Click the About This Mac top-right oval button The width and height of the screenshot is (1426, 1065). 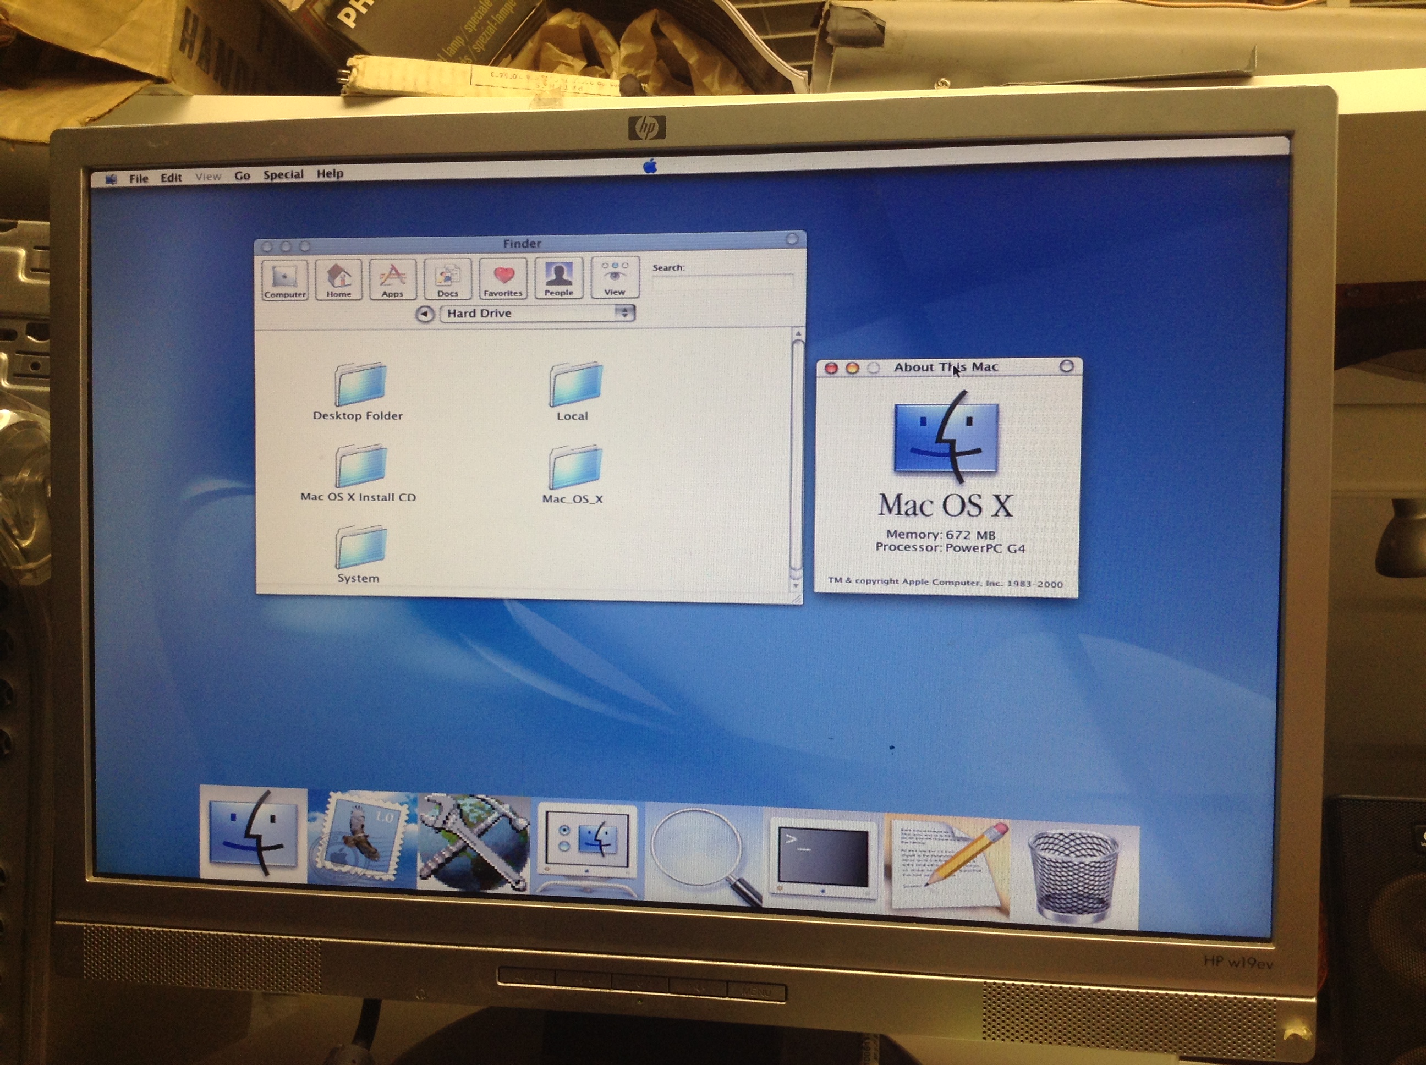(1066, 366)
